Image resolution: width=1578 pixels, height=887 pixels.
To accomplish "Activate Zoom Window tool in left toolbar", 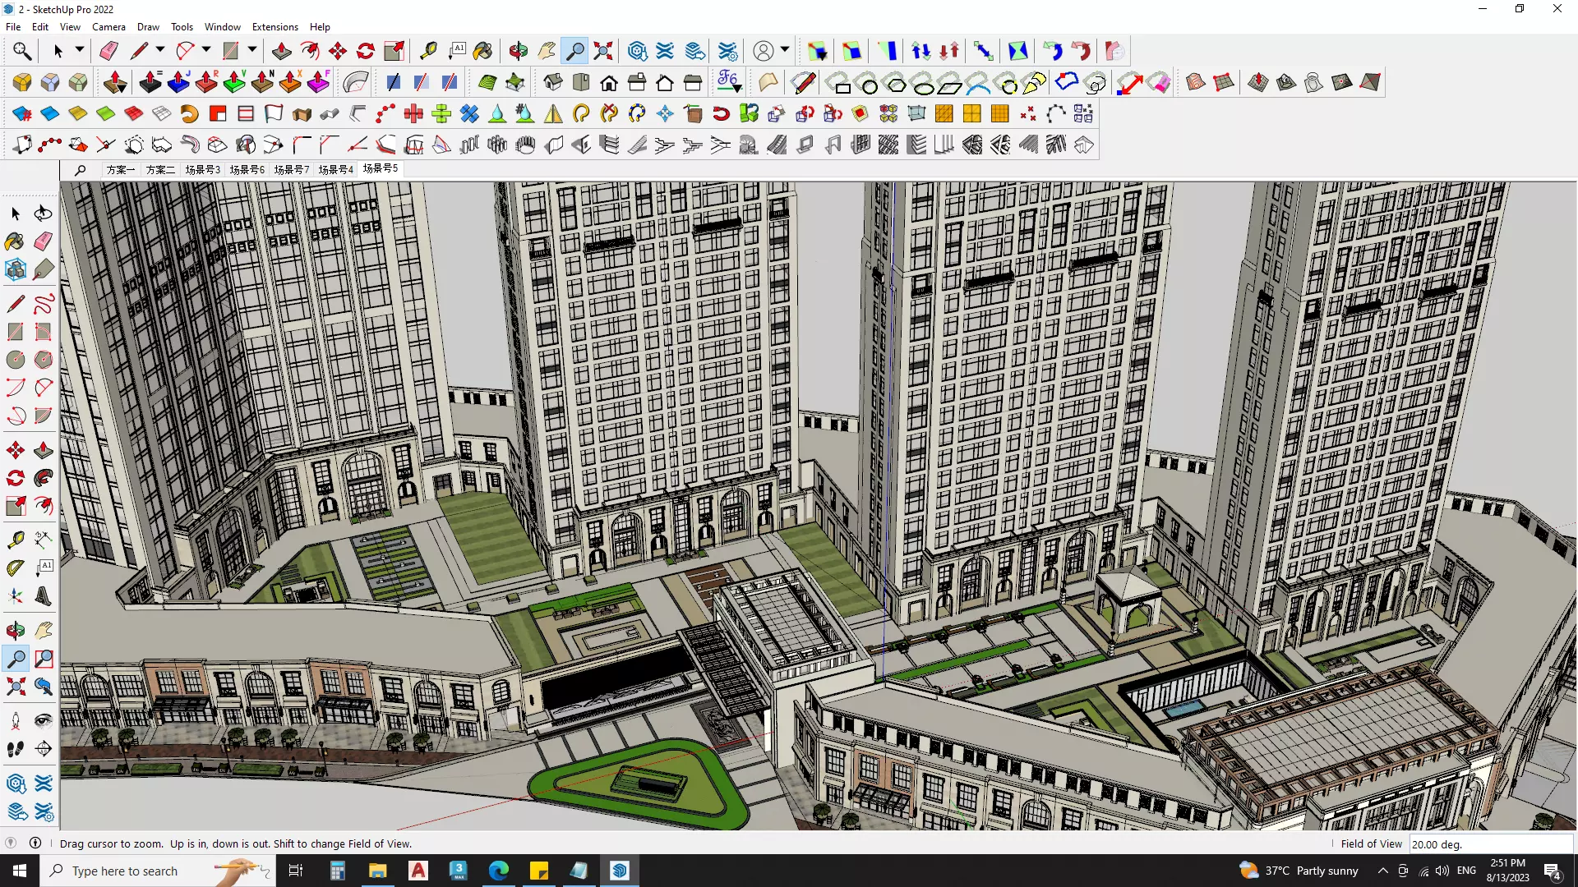I will tap(44, 659).
